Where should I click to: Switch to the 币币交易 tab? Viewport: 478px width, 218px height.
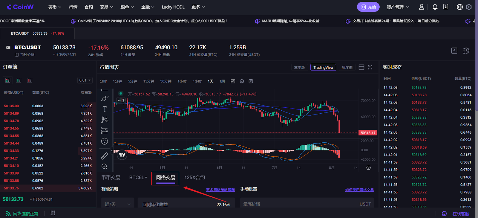pyautogui.click(x=111, y=177)
